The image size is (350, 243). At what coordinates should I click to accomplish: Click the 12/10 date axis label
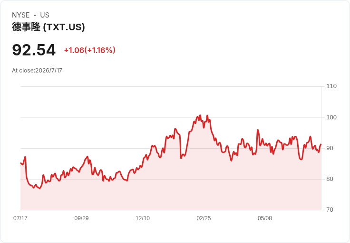pos(143,218)
